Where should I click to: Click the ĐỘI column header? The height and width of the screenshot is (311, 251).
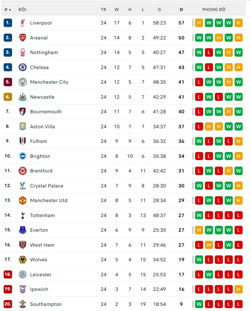click(x=22, y=10)
